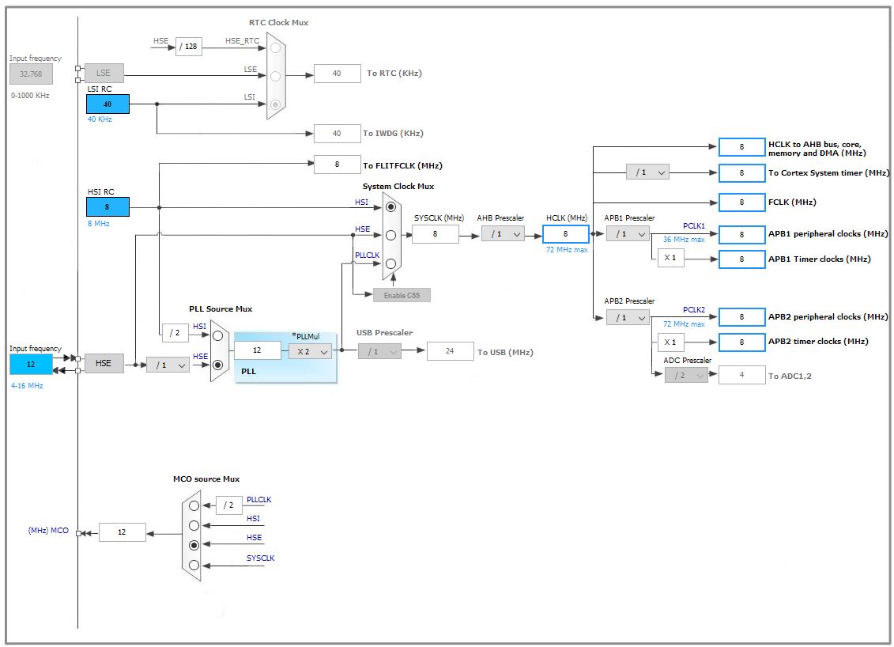Click the MCO output value field 12
The image size is (894, 647).
[x=122, y=532]
